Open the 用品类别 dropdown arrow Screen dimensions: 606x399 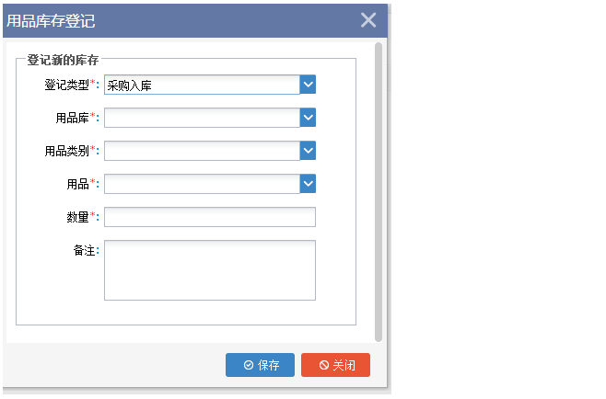pyautogui.click(x=308, y=151)
